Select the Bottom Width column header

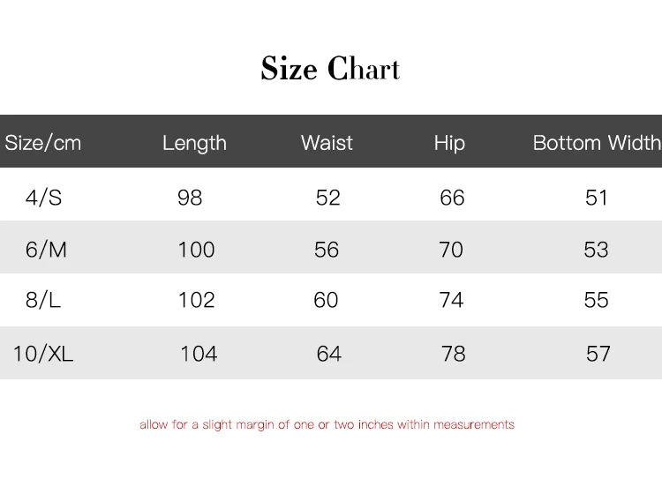(596, 143)
